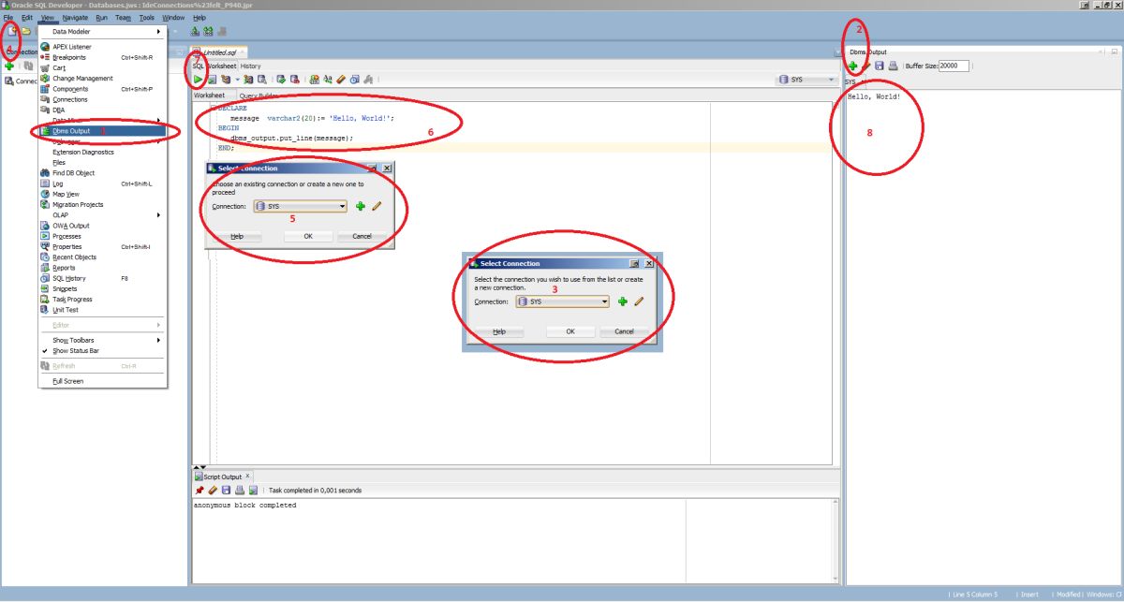Click Help in center Select Connection dialog
This screenshot has width=1124, height=602.
(x=499, y=331)
